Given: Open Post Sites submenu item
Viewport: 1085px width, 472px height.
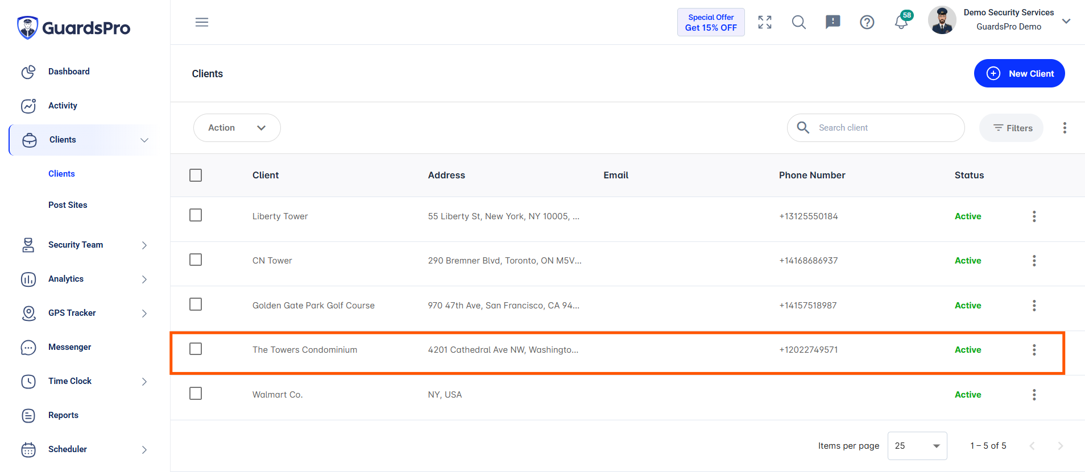Looking at the screenshot, I should click(68, 205).
